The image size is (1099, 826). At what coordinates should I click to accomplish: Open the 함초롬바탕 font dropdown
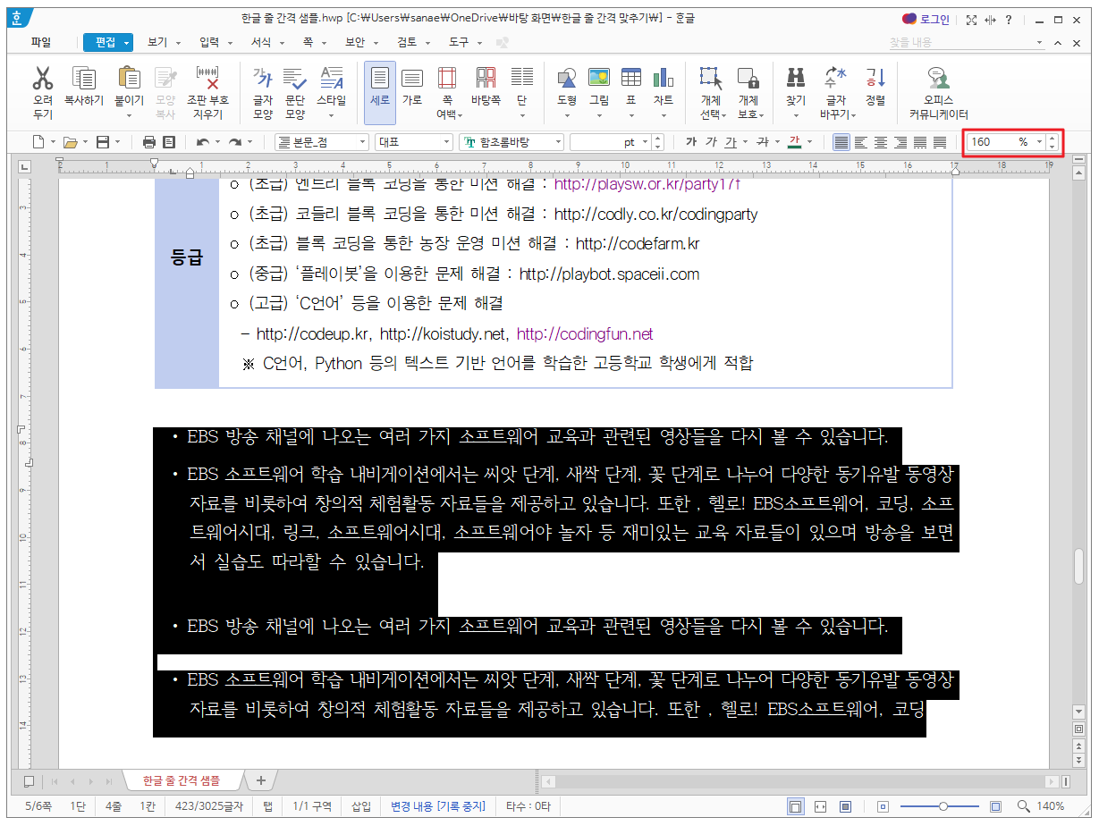coord(558,142)
